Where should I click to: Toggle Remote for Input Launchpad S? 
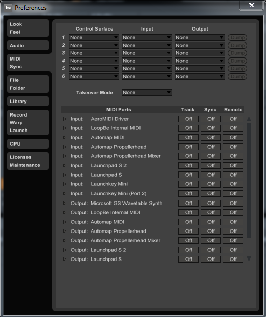[x=233, y=175]
